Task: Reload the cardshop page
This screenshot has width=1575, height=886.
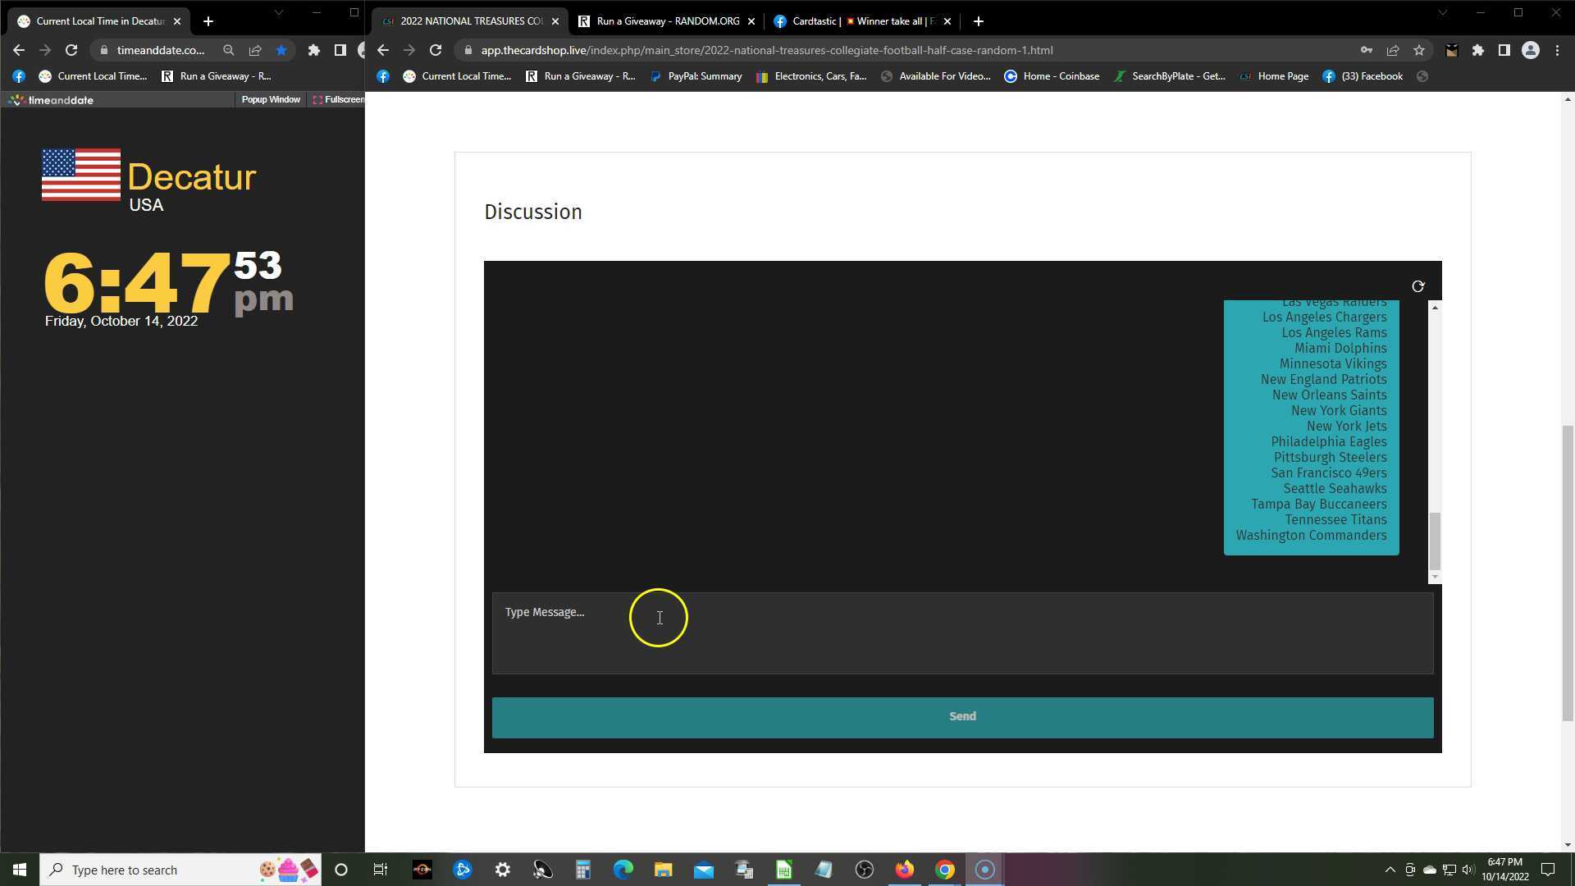Action: [x=436, y=50]
